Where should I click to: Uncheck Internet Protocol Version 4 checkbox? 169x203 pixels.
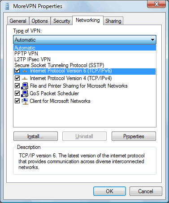[17, 78]
